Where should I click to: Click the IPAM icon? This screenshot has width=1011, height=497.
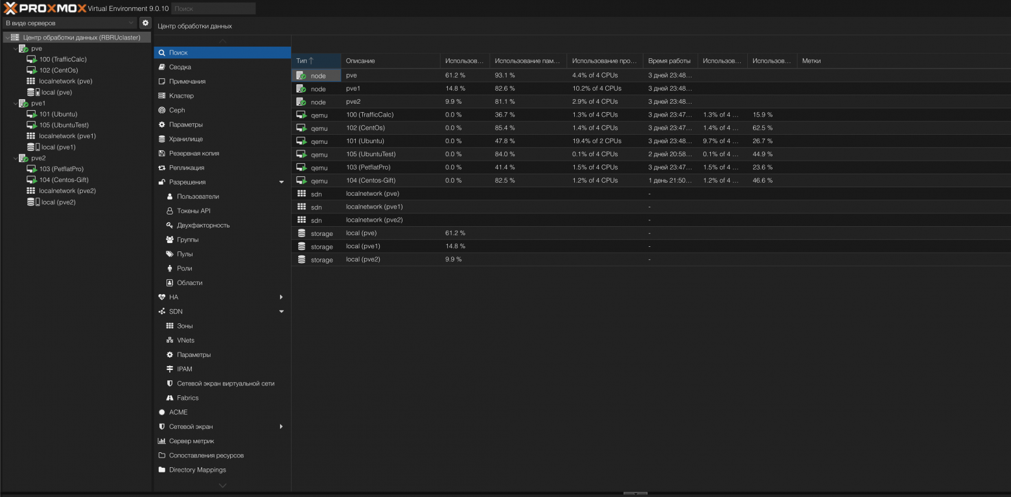tap(170, 369)
